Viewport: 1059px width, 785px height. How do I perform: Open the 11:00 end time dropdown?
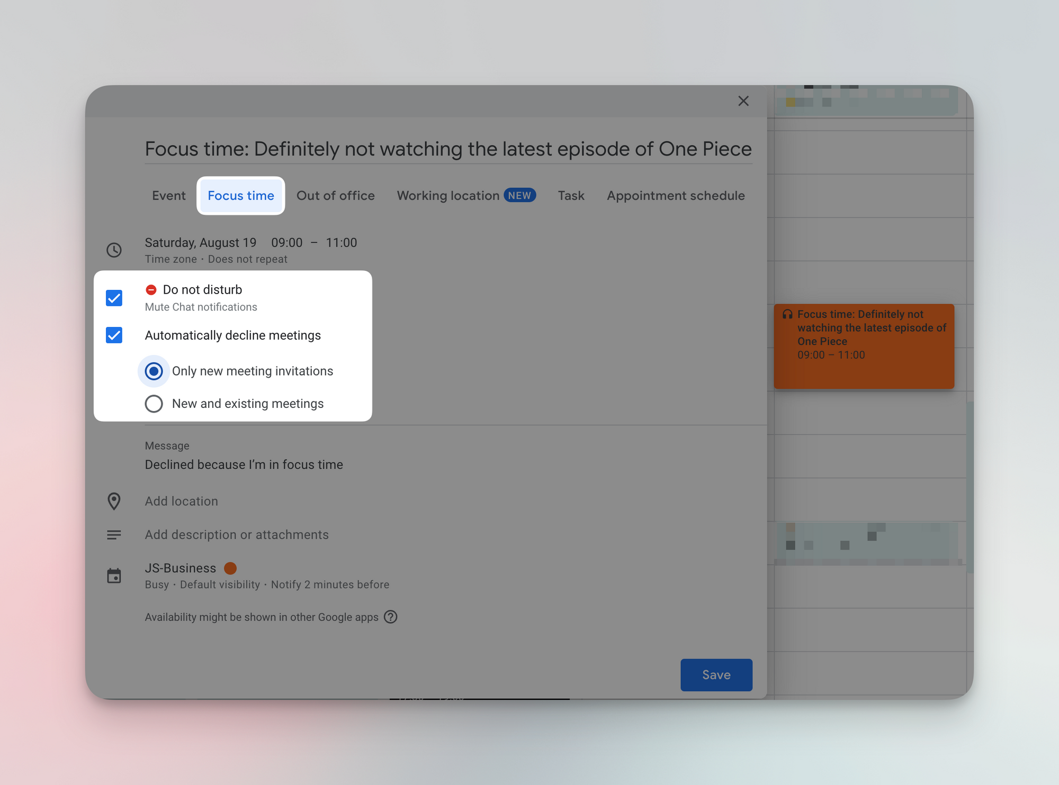coord(341,242)
